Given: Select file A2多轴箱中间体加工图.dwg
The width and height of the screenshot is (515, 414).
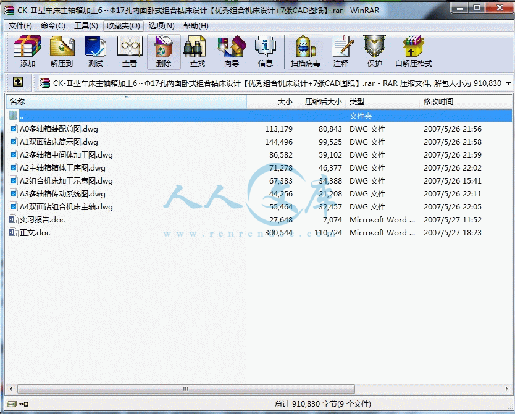Looking at the screenshot, I should click(x=66, y=154).
